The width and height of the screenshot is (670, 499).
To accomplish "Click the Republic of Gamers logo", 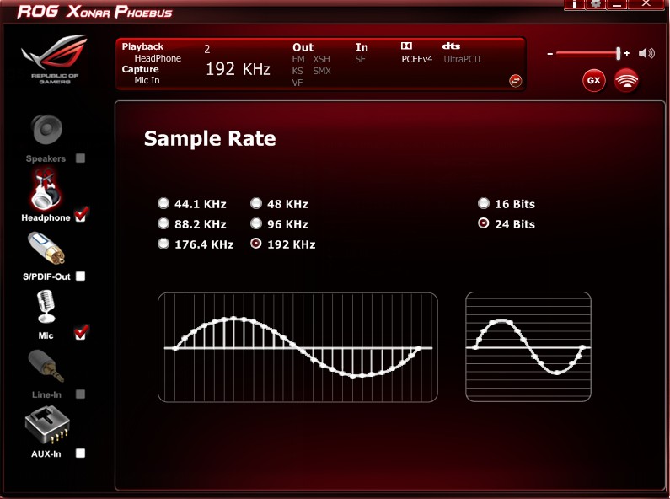I will (x=55, y=59).
